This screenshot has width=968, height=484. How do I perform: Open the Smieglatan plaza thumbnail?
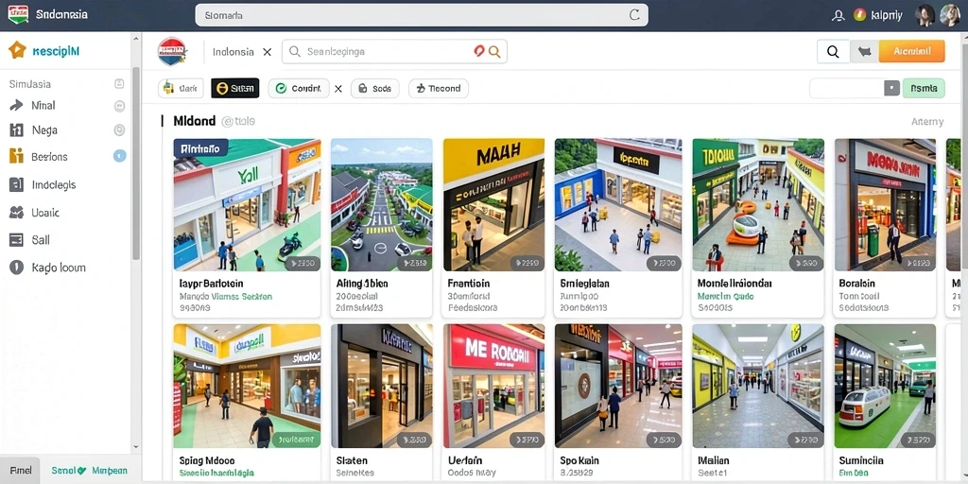pyautogui.click(x=618, y=205)
